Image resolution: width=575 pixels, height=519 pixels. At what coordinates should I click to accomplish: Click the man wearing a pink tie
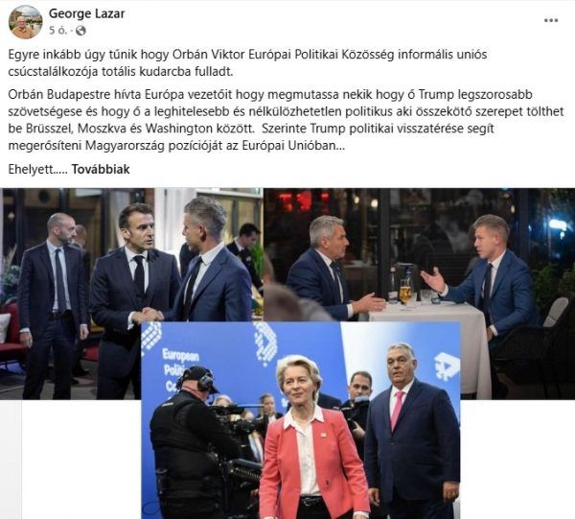tap(412, 433)
